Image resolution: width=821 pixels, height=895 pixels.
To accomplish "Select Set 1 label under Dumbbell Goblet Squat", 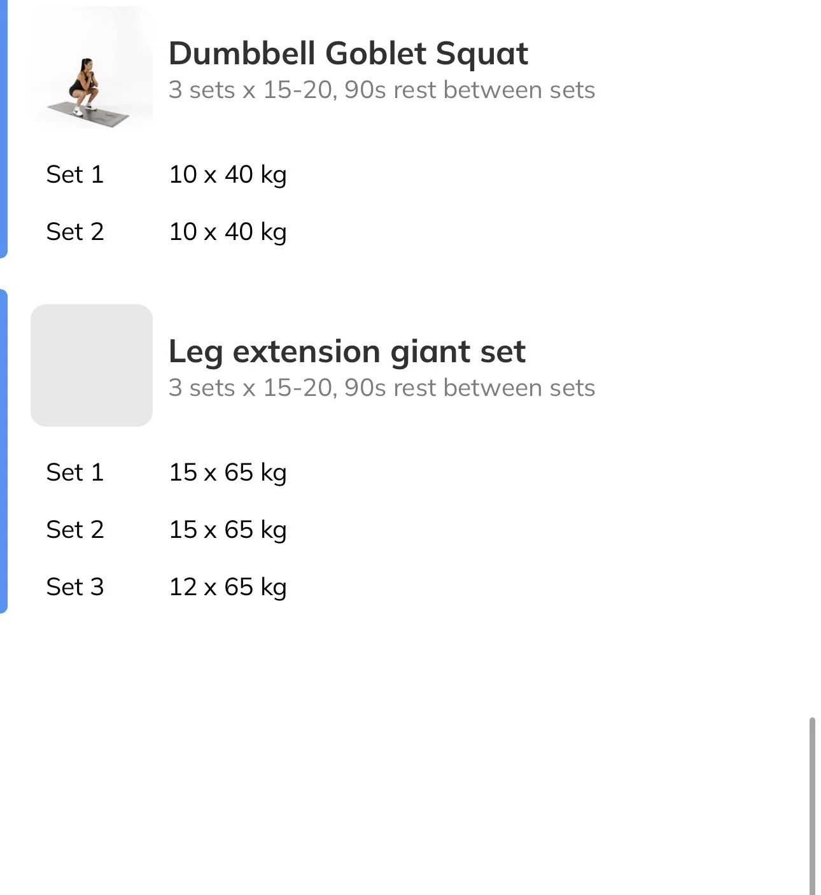I will (75, 174).
